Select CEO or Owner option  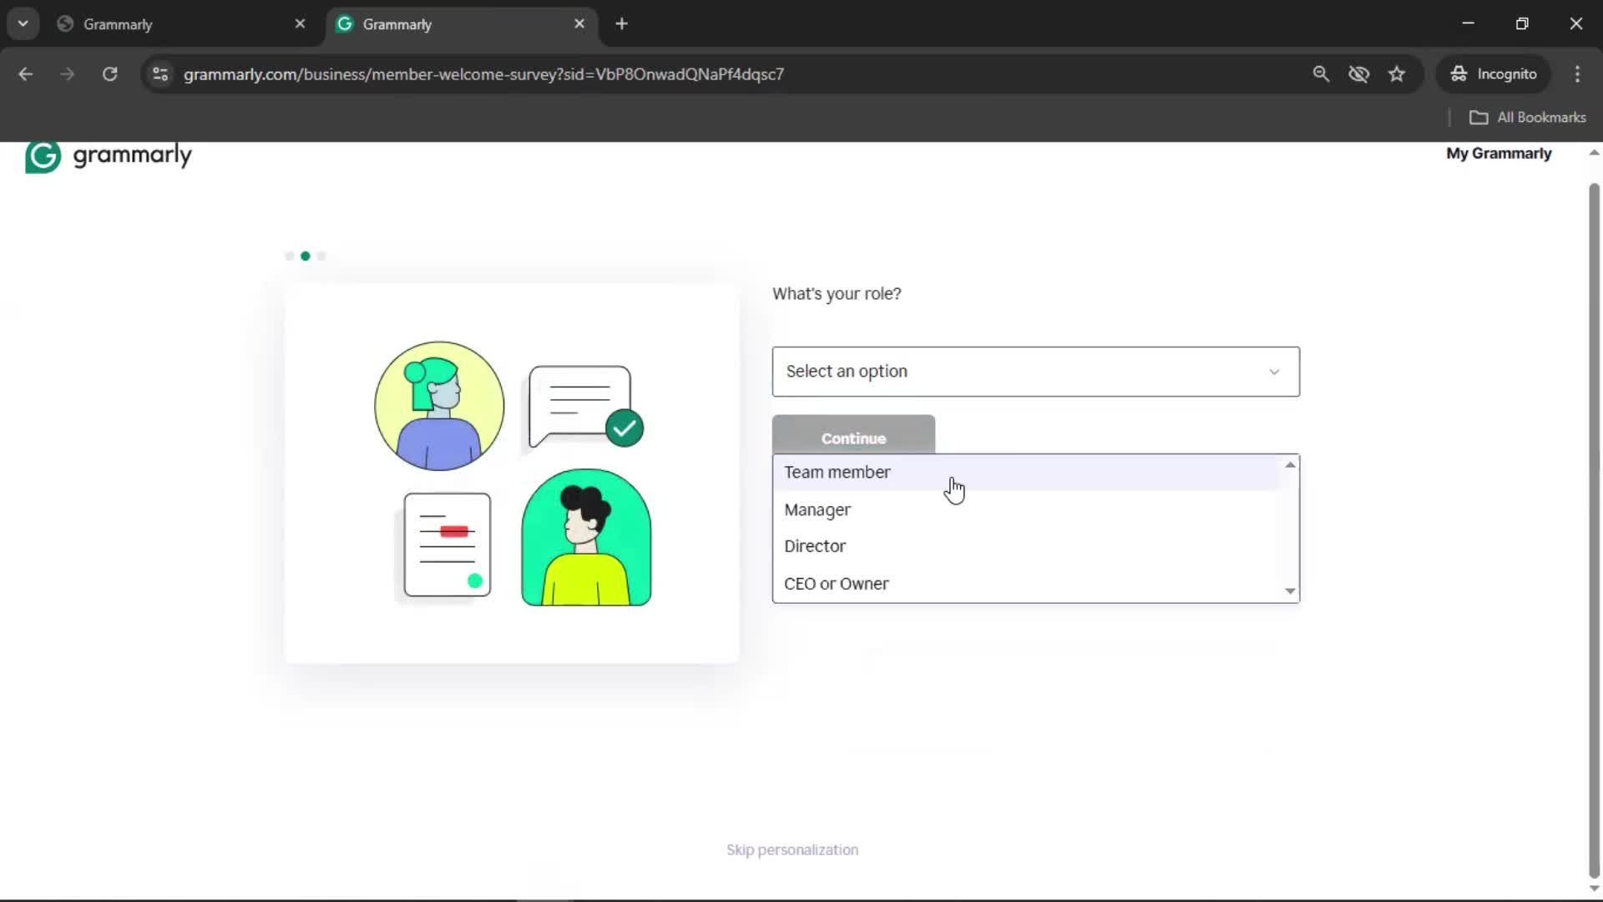click(x=837, y=584)
